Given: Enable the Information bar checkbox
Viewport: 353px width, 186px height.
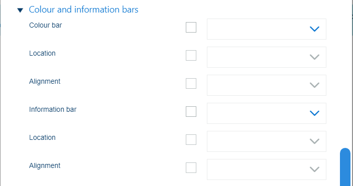Looking at the screenshot, I should click(191, 112).
